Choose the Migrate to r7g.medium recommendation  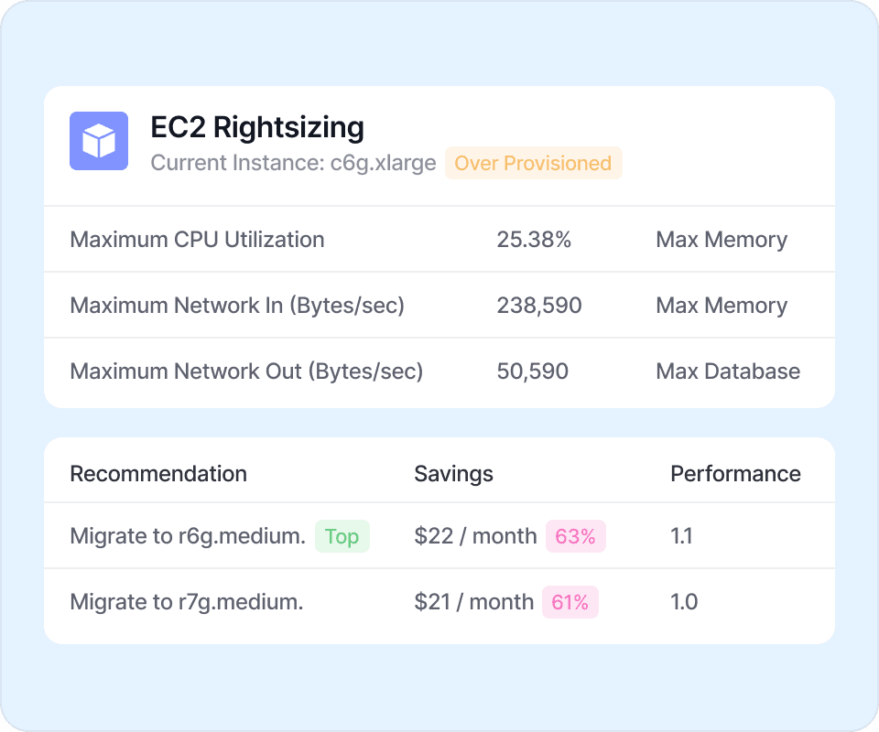[186, 602]
